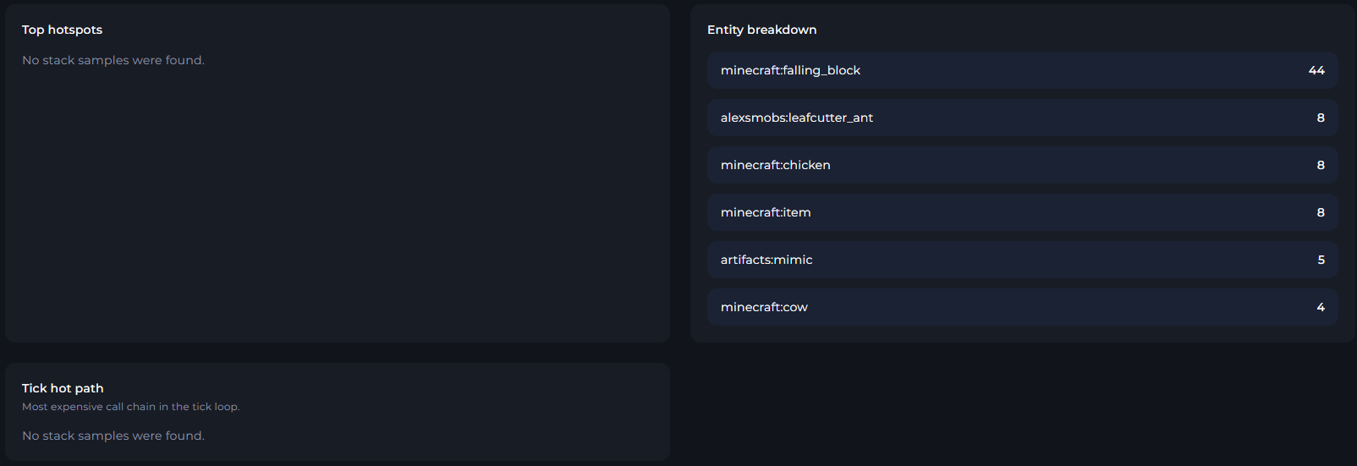
Task: Click the no-samples message under Tick hot path
Action: (x=113, y=436)
